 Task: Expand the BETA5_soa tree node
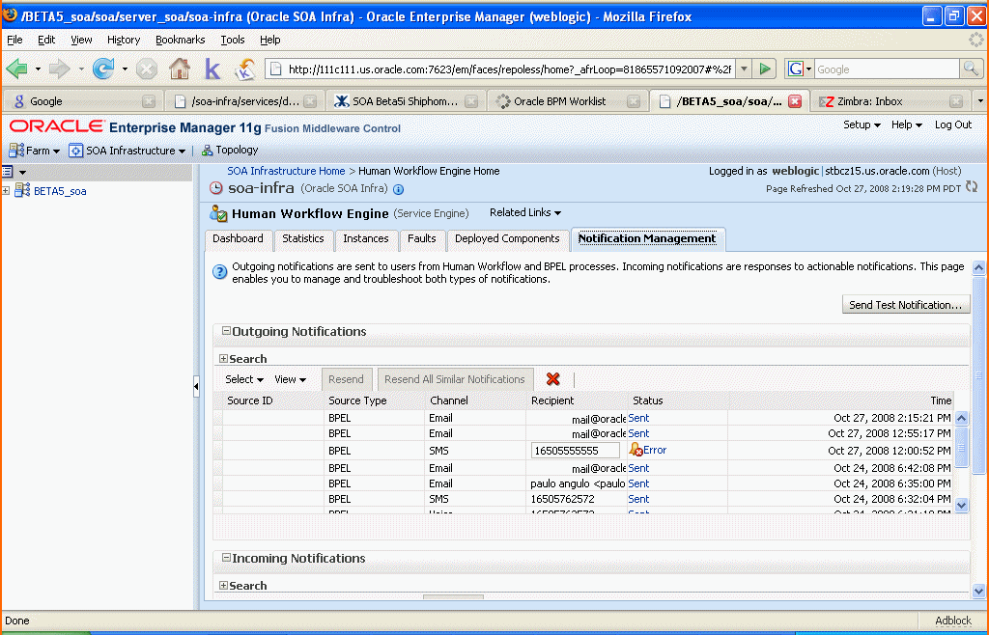pyautogui.click(x=6, y=190)
